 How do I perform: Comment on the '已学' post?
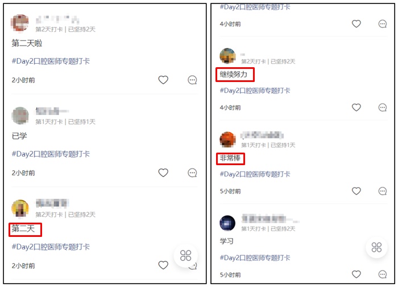(x=192, y=173)
